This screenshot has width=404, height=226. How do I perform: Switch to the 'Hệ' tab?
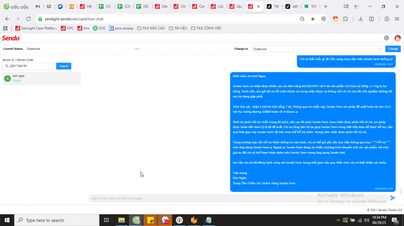point(86,6)
